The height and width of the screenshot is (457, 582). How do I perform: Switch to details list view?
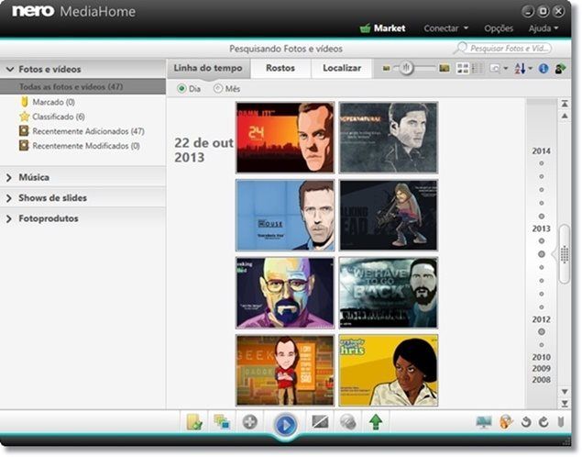point(478,68)
